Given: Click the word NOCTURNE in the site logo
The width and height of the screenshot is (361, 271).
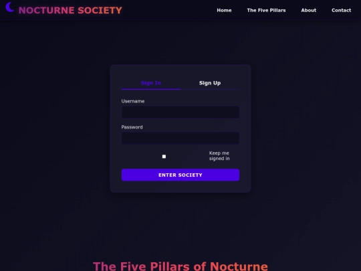Looking at the screenshot, I should [47, 10].
